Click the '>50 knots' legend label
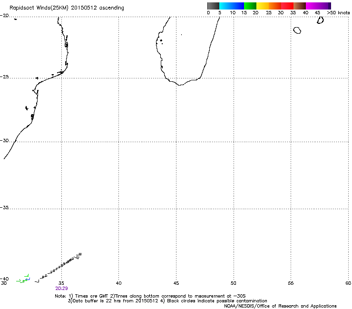 [338, 13]
